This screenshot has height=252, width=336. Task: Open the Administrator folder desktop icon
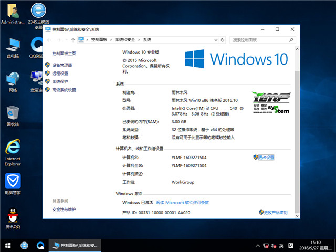click(x=13, y=13)
